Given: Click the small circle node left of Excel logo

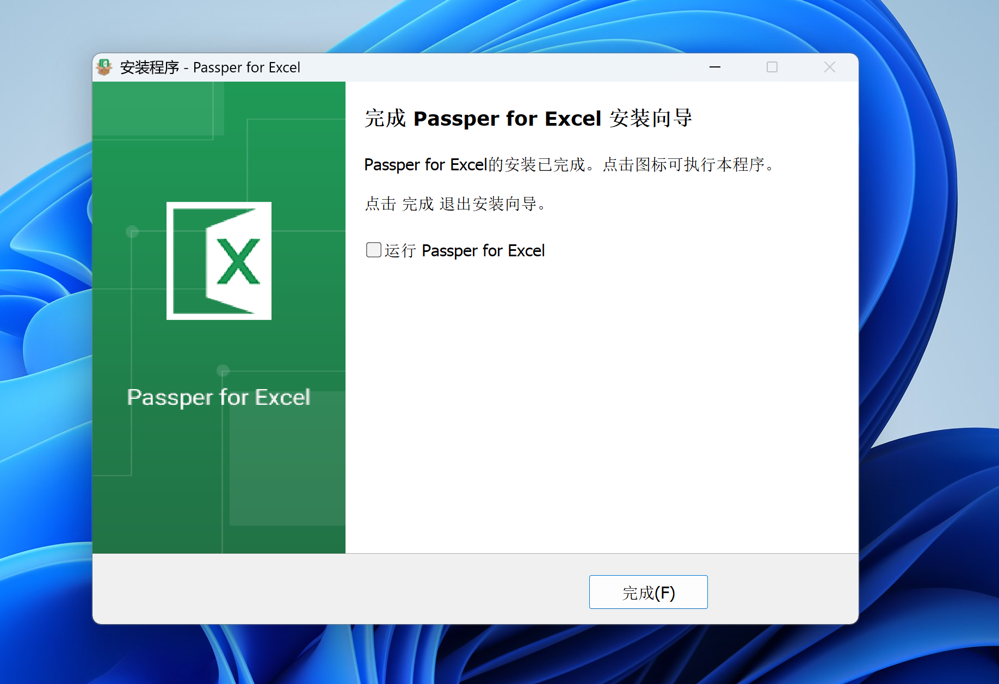Looking at the screenshot, I should pos(132,232).
